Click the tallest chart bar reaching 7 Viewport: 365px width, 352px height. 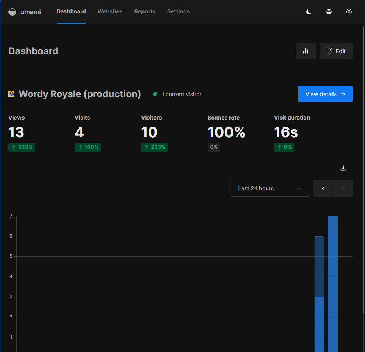[333, 284]
